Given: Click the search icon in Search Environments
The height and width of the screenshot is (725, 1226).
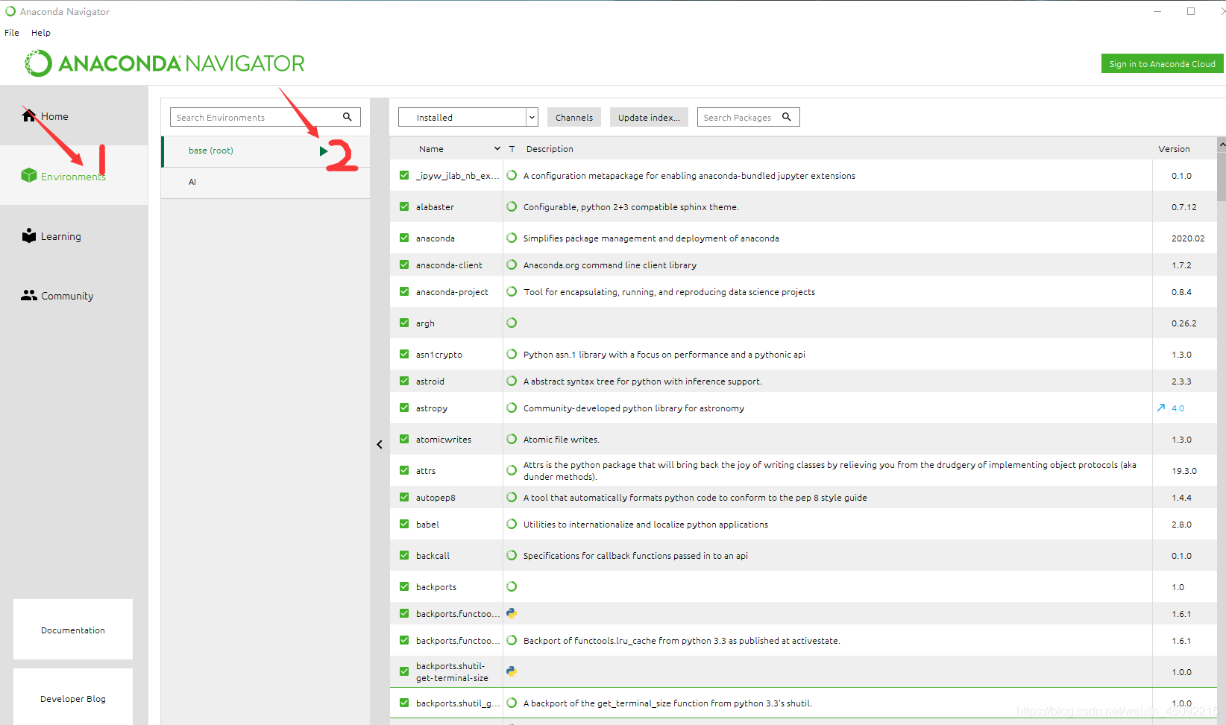Looking at the screenshot, I should pyautogui.click(x=348, y=117).
